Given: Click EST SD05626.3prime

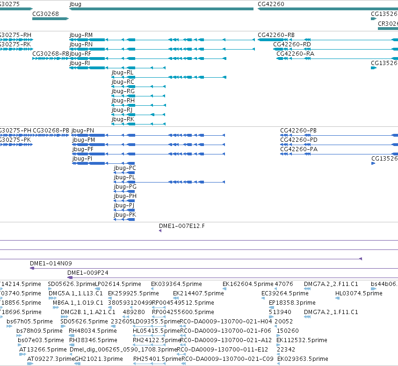Looking at the screenshot, I should [72, 284].
